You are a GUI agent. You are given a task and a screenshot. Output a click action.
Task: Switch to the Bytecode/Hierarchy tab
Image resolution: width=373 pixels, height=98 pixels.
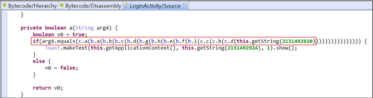click(29, 6)
